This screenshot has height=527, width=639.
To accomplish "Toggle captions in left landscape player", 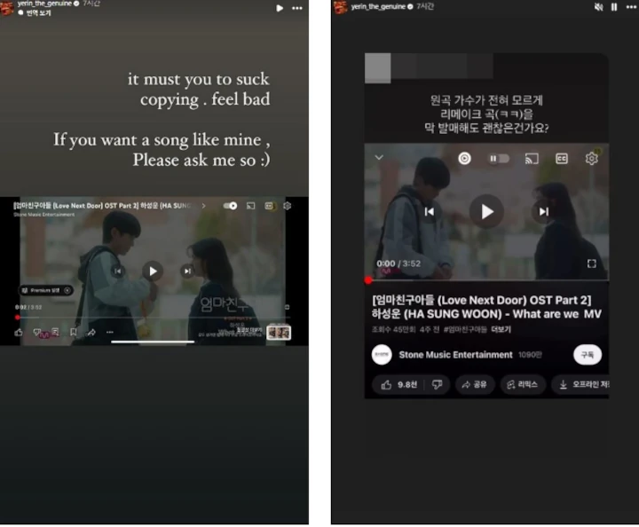I will click(x=270, y=206).
